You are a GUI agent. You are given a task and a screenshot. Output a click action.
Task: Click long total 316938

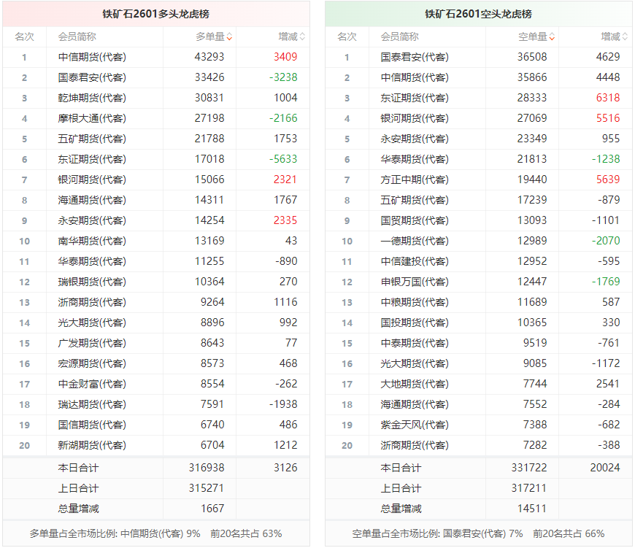click(207, 468)
